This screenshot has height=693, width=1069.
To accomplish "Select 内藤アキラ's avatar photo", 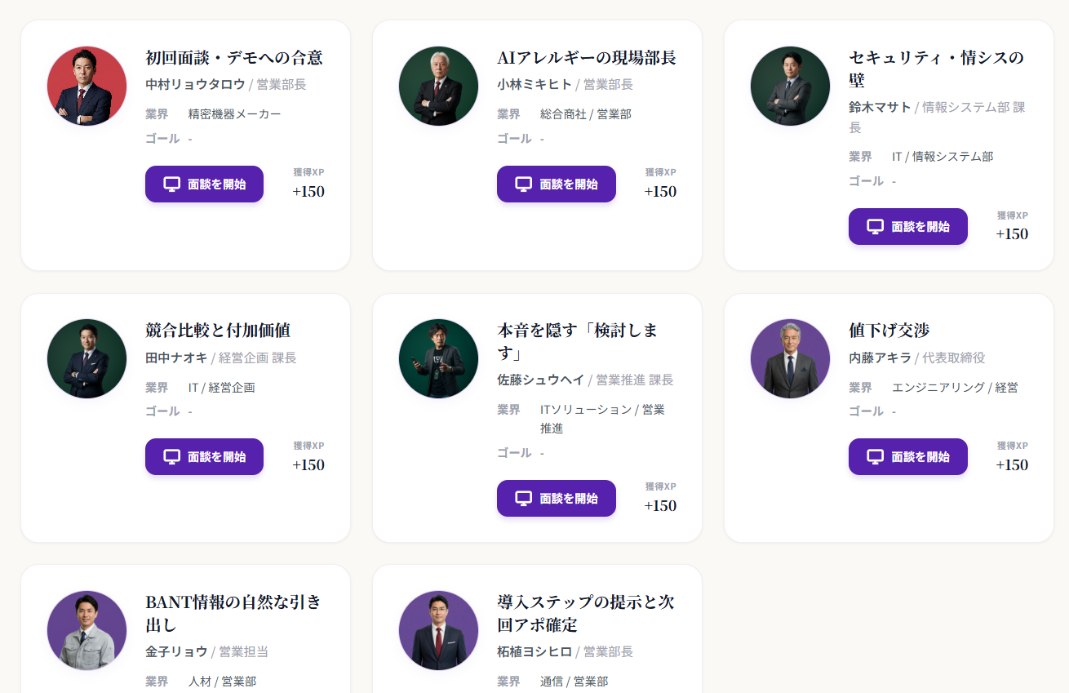I will pos(789,358).
